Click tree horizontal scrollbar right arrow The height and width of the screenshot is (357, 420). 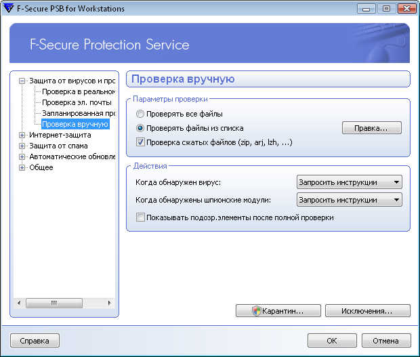[x=110, y=303]
